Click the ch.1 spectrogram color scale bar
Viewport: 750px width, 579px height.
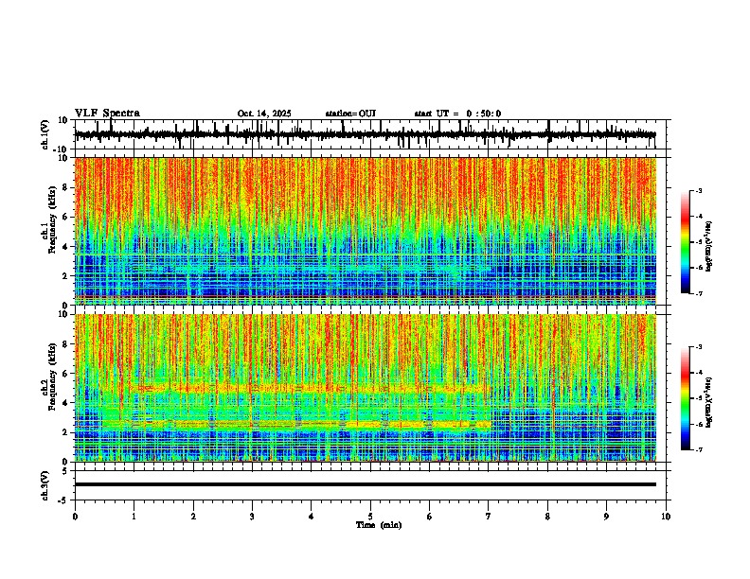coord(686,242)
